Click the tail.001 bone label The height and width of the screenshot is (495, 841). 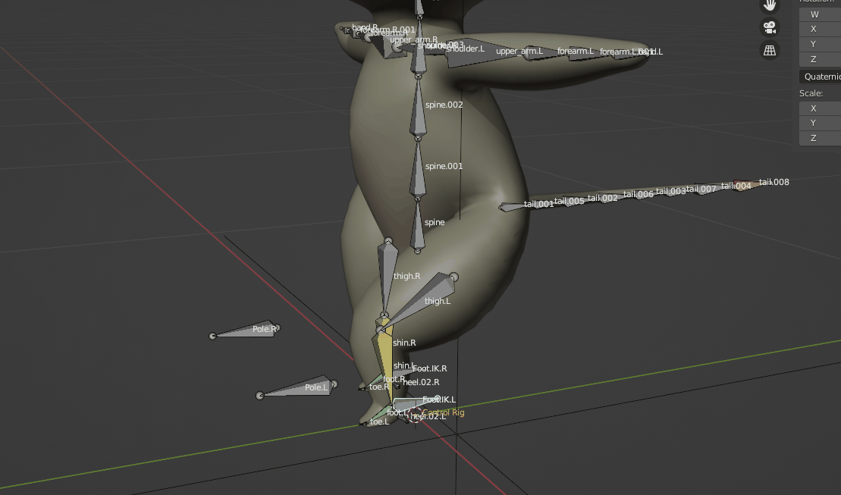click(x=538, y=204)
